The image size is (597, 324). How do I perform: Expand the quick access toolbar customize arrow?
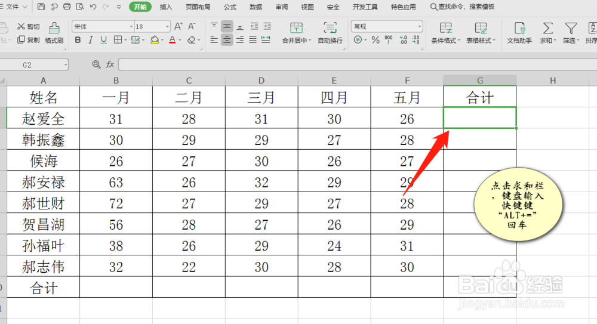point(119,7)
